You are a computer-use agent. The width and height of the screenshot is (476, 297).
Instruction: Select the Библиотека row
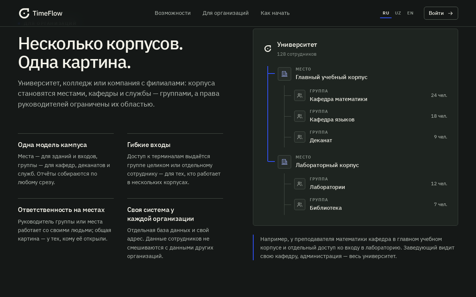[371, 205]
